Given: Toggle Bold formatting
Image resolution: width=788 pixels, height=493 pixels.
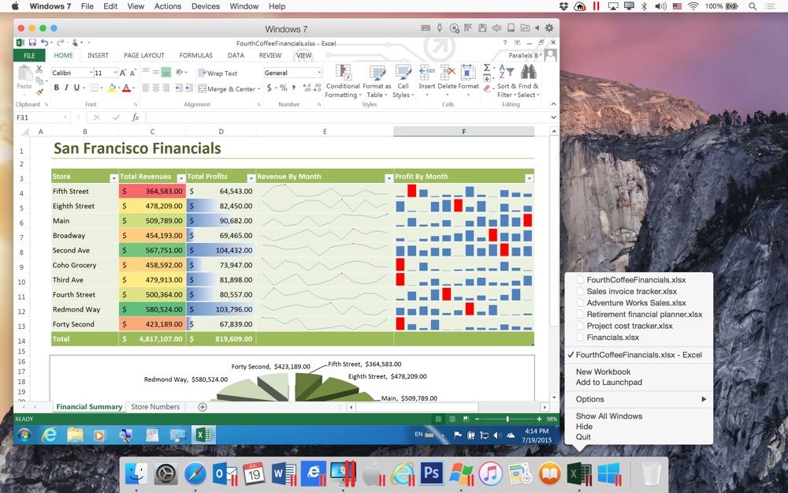Looking at the screenshot, I should (57, 88).
